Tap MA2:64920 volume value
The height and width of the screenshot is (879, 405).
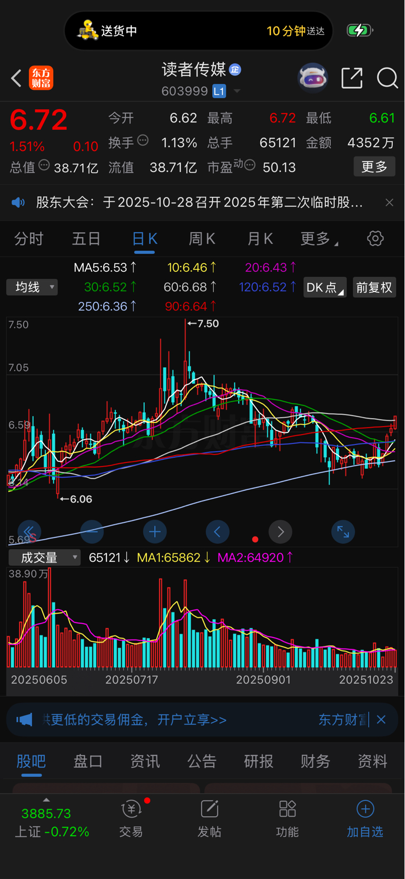(255, 557)
